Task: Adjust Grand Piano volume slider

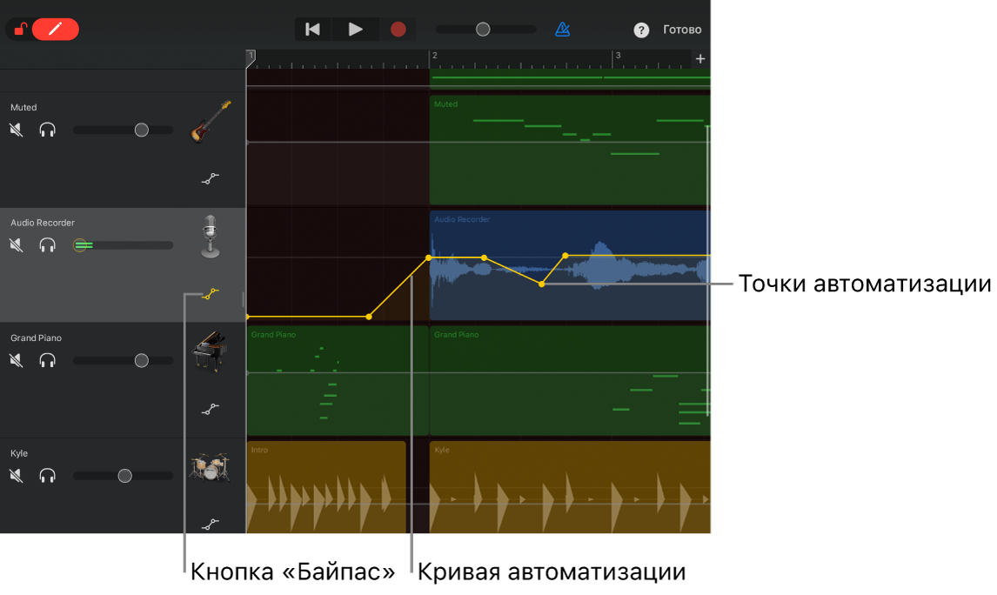Action: [141, 360]
